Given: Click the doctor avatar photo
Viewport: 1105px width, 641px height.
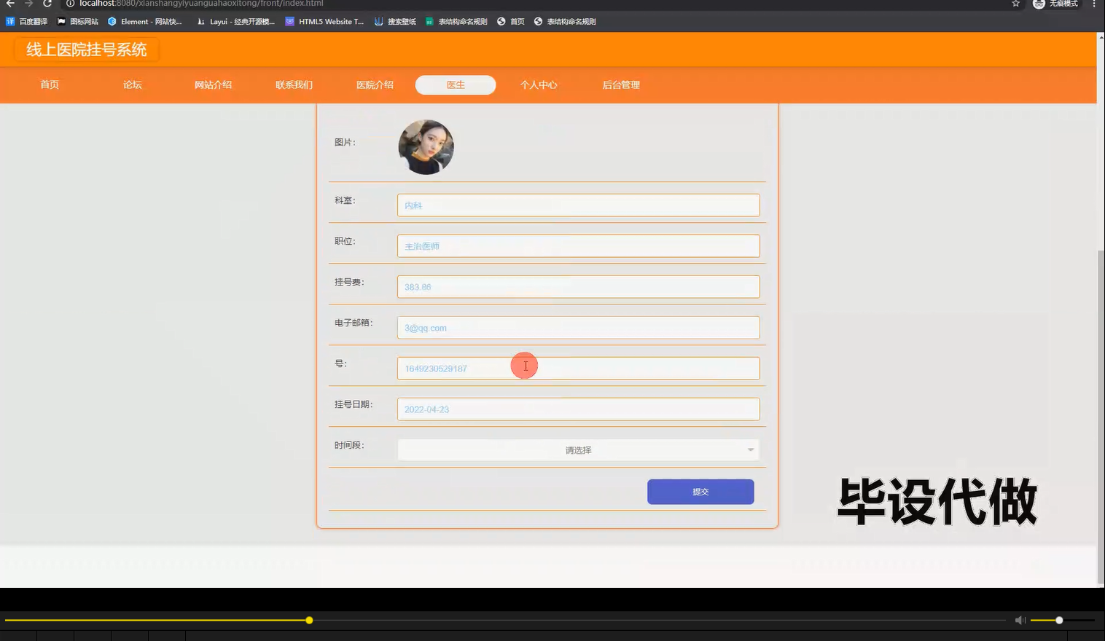Looking at the screenshot, I should pyautogui.click(x=426, y=146).
